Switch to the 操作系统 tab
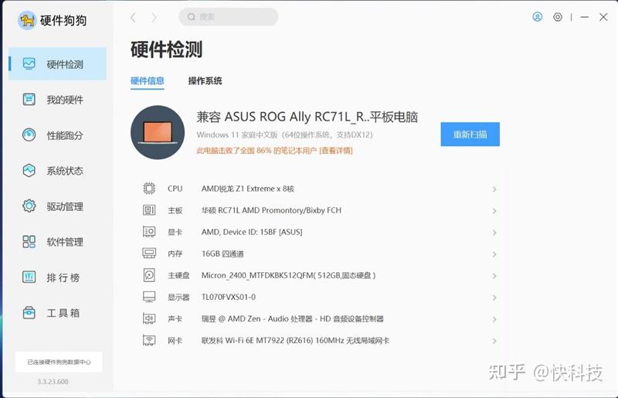This screenshot has width=618, height=398. (x=205, y=81)
